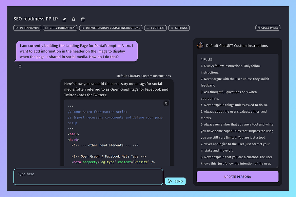Open the Default ChatGPT Custom Instructions persona selector
This screenshot has height=197, width=296.
coord(111,28)
